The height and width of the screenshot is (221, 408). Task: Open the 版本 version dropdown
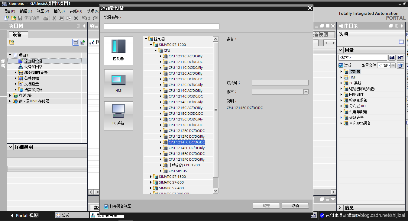click(x=306, y=92)
